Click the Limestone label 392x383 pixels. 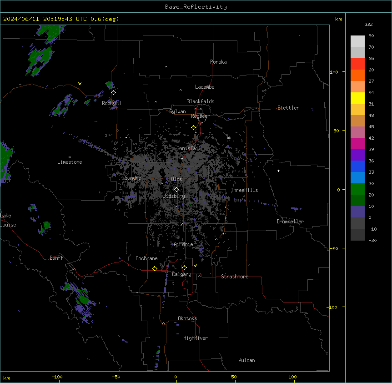(x=70, y=162)
